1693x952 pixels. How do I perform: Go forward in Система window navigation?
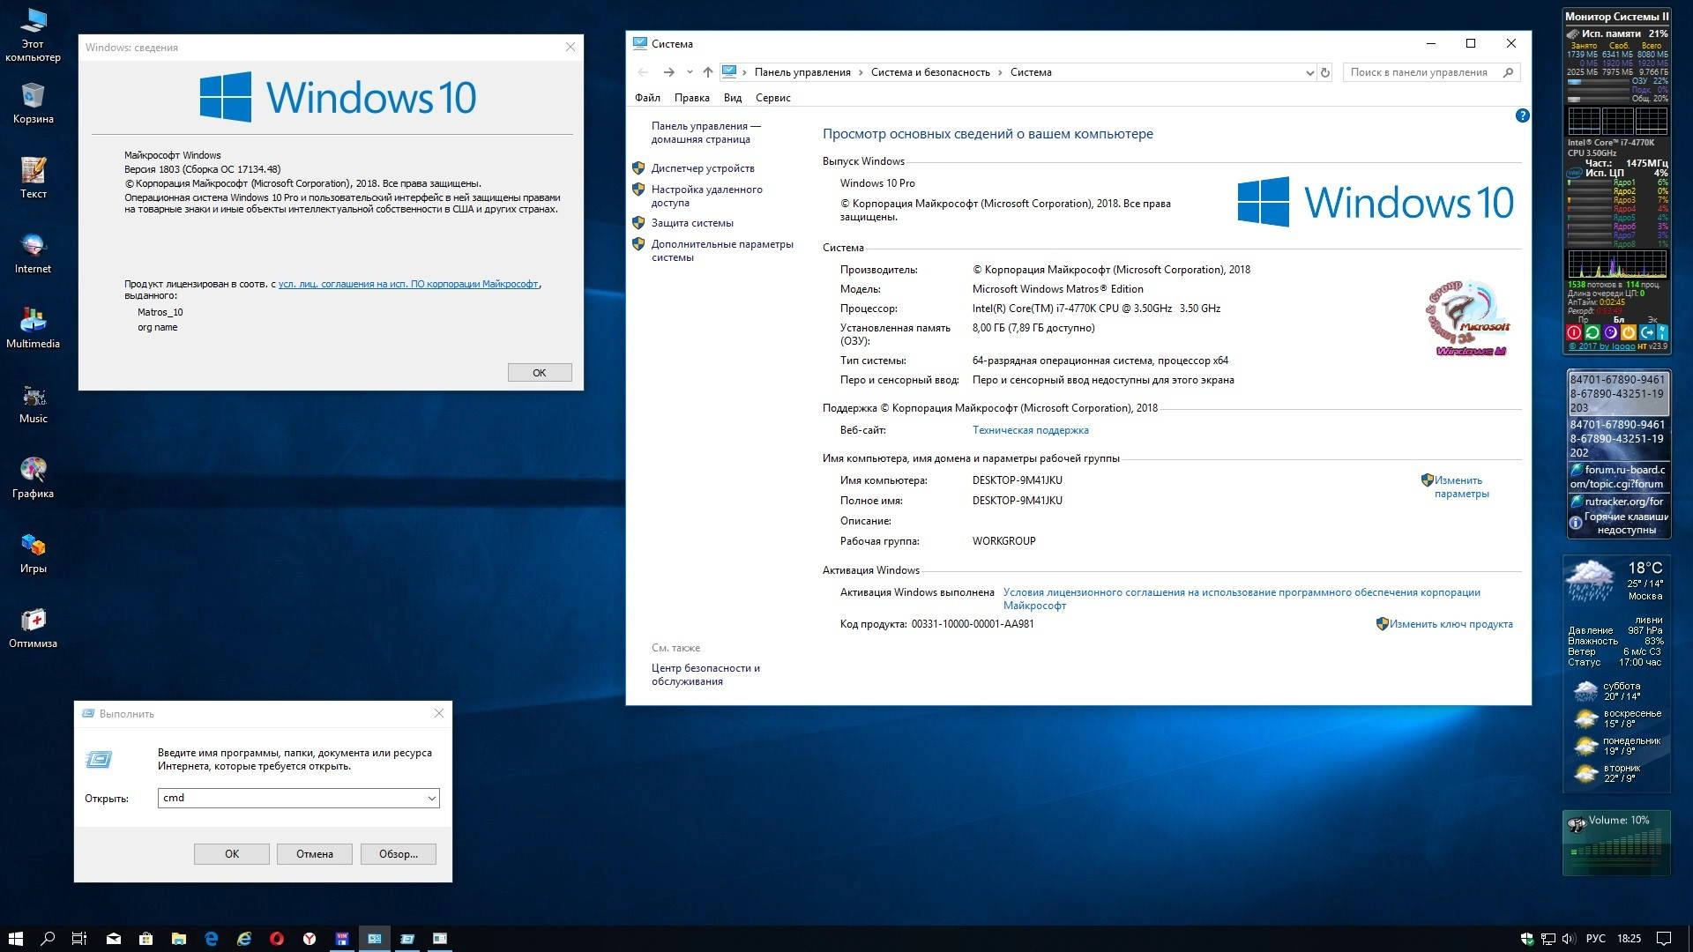[x=668, y=72]
